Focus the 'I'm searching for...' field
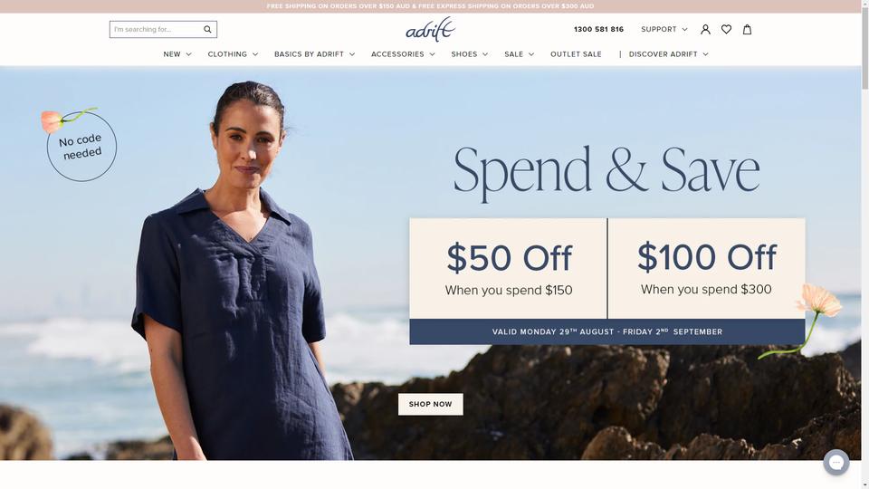Viewport: 869px width, 489px height. click(157, 29)
